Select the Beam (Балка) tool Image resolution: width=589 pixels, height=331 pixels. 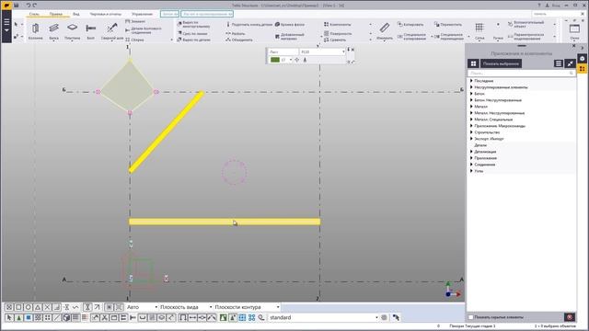coord(53,30)
